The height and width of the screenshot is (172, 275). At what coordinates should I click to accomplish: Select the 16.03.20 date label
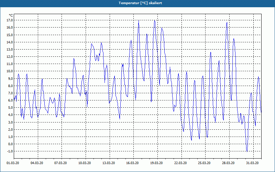pyautogui.click(x=133, y=163)
